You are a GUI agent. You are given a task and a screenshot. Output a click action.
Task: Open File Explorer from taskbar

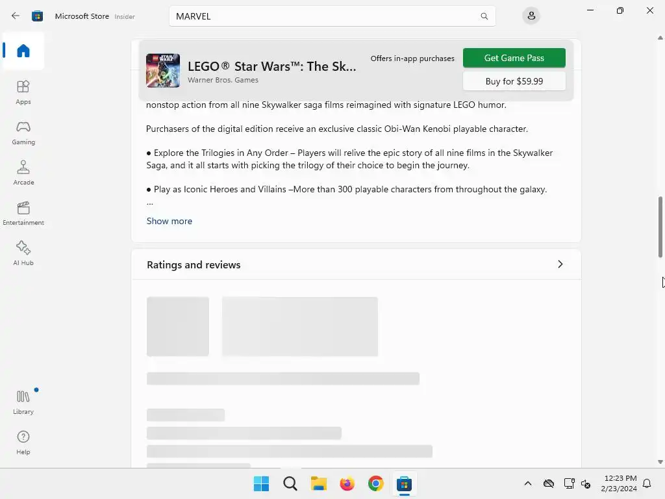point(318,483)
